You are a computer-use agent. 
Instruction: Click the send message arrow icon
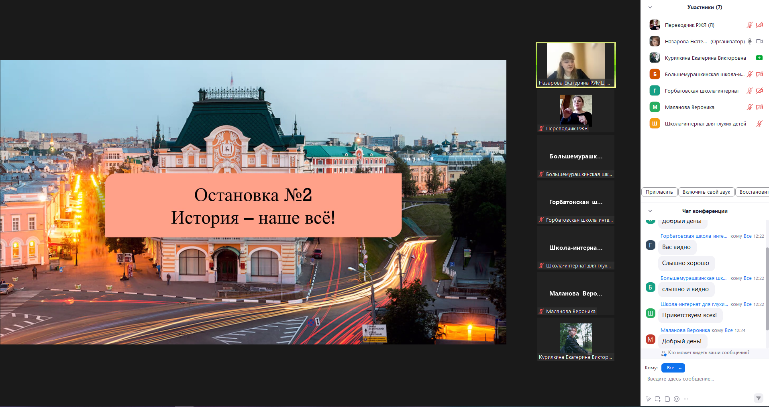click(758, 398)
